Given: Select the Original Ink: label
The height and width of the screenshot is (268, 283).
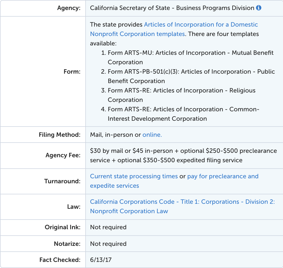Looking at the screenshot, I should tap(63, 227).
